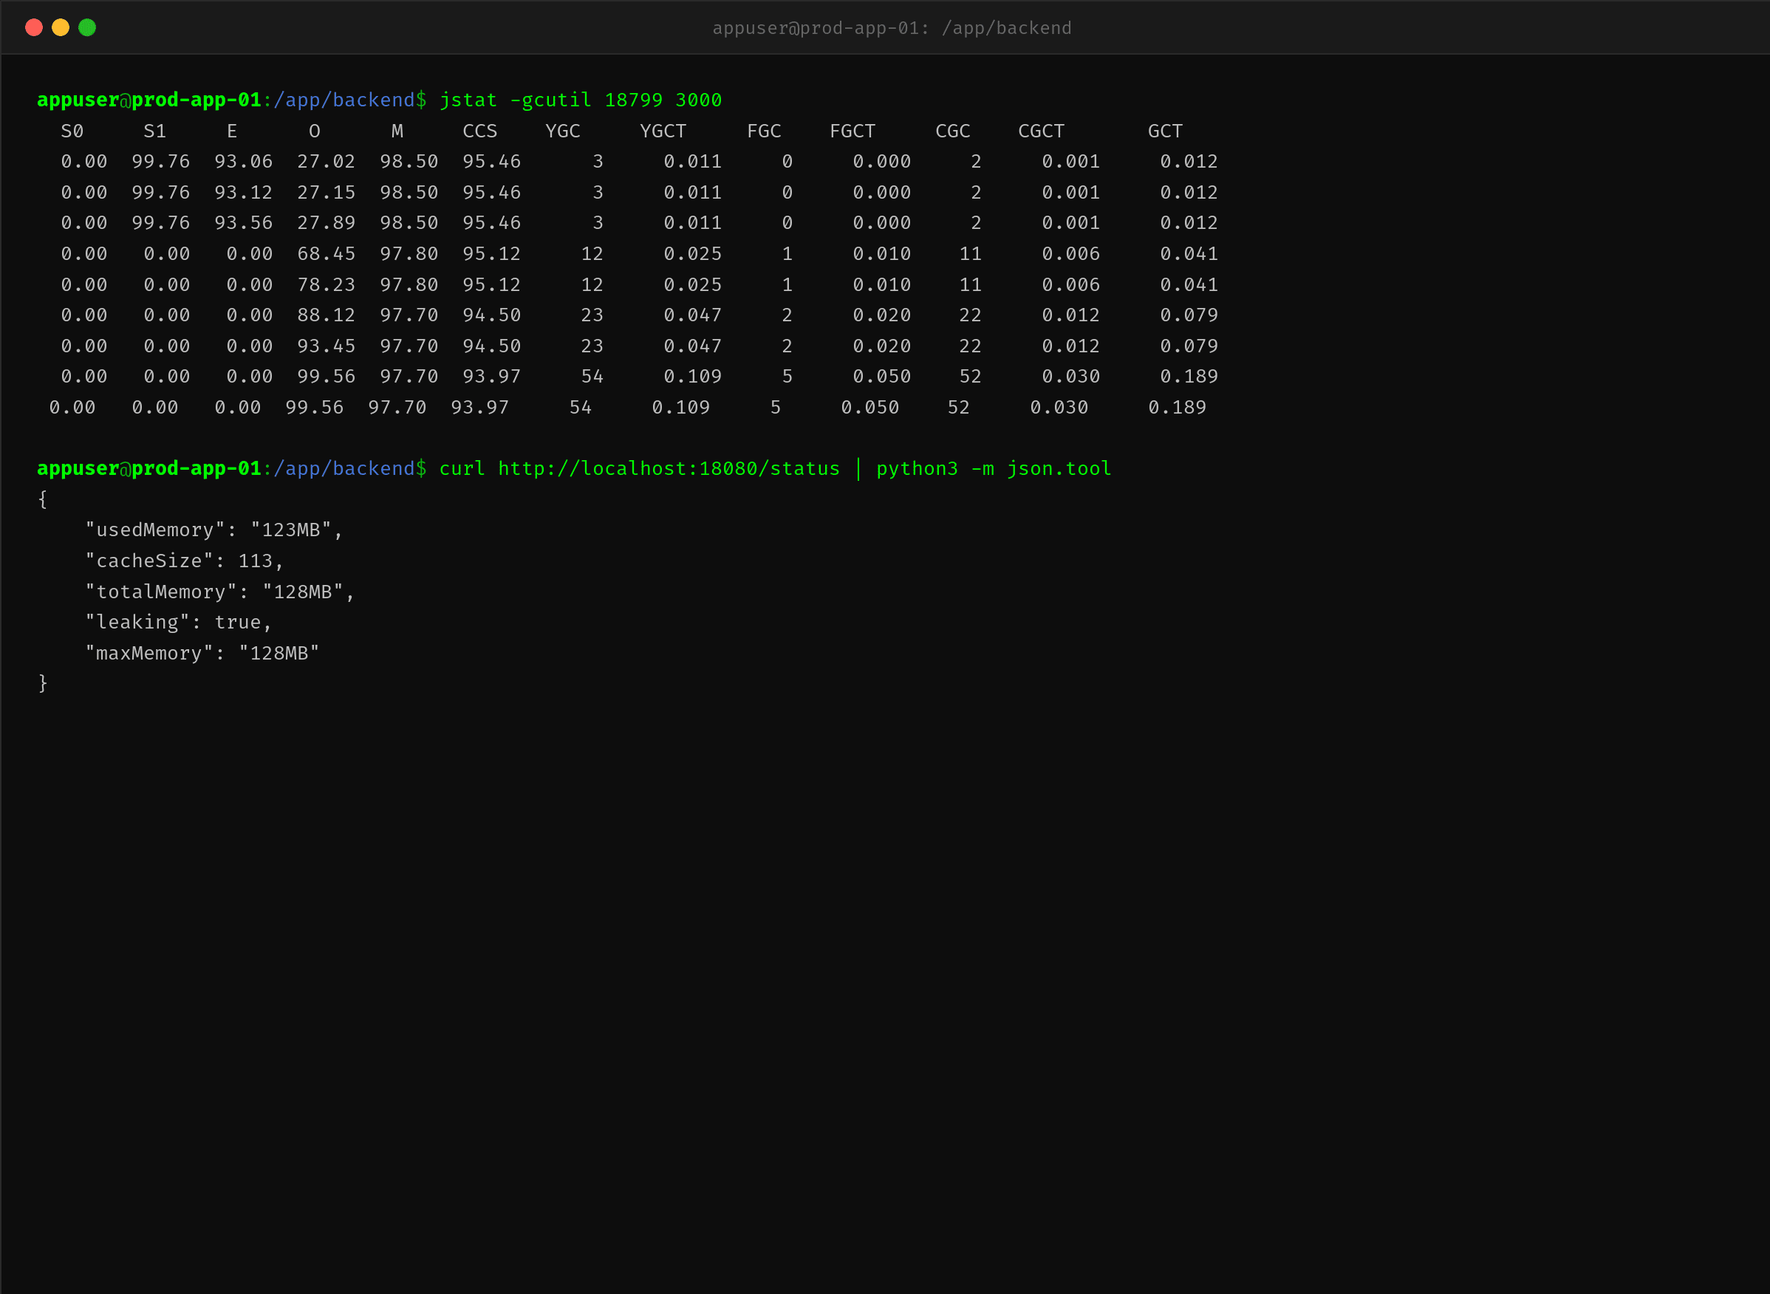Click the Old gen value 27.15

pos(326,193)
